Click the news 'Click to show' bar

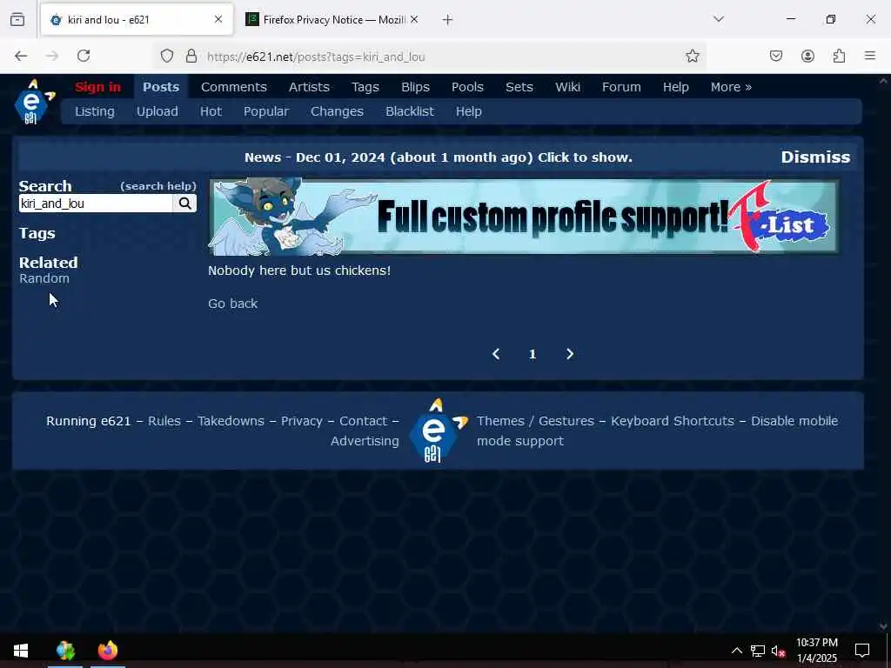439,157
